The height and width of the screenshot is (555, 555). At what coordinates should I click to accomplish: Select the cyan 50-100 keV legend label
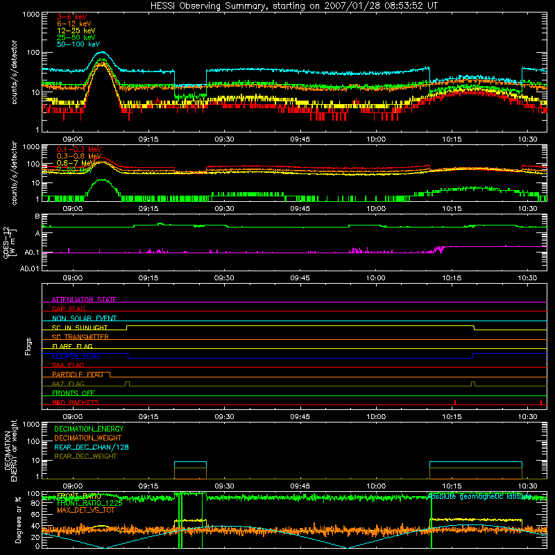(78, 44)
